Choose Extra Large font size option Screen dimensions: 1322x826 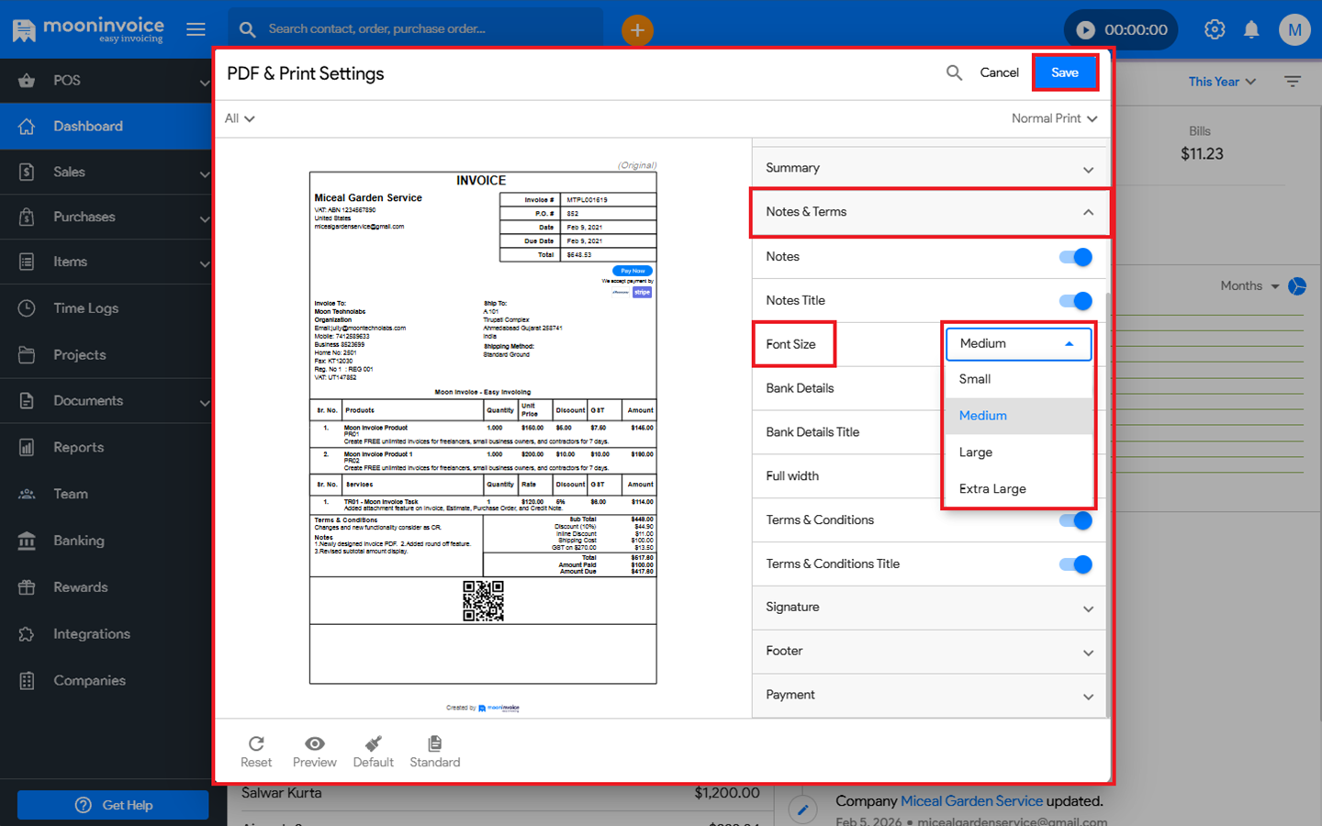point(992,489)
